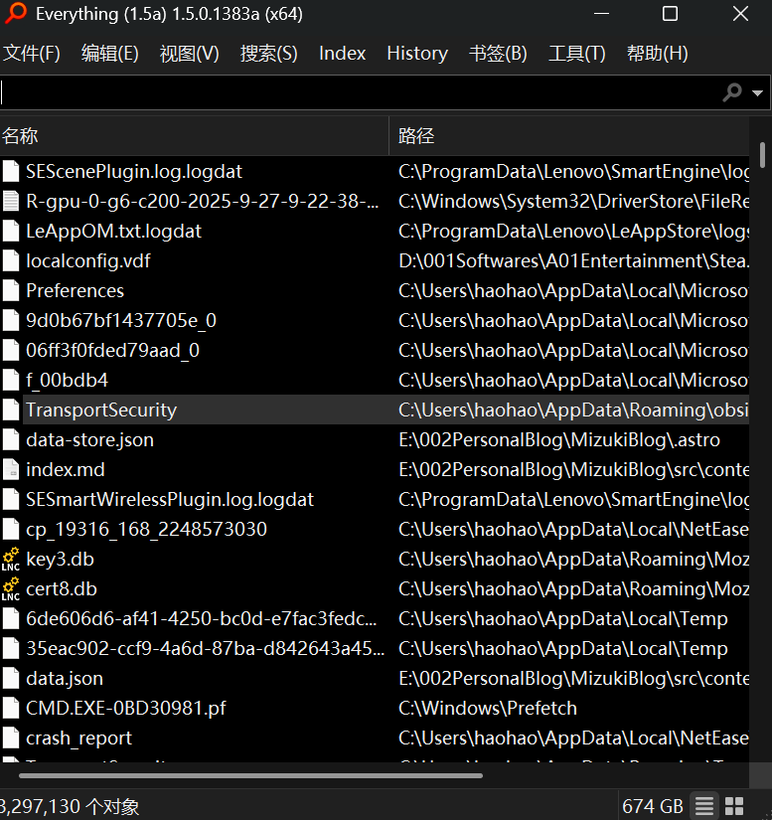This screenshot has width=772, height=820.
Task: Click the E:\002PersonalBlog\MizukiBlog\.astro path cell
Action: (x=559, y=439)
